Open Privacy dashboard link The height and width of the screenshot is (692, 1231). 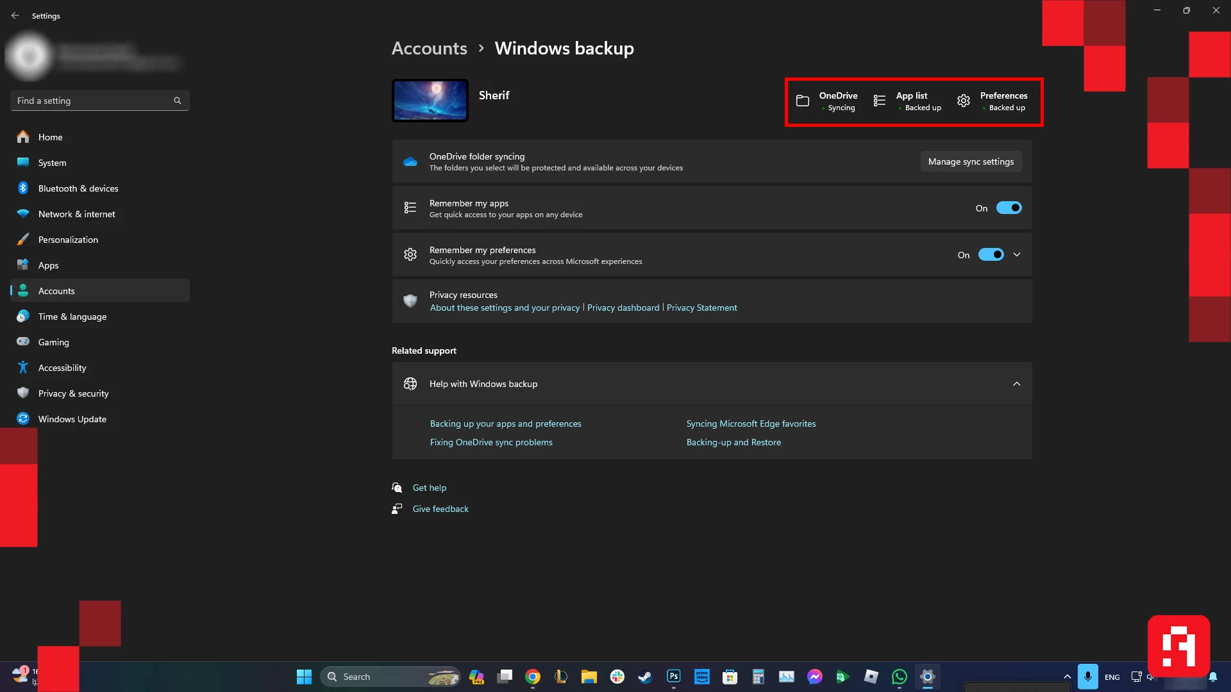click(x=623, y=308)
